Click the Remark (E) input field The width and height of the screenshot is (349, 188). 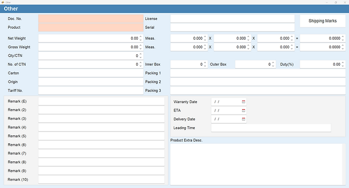tap(101, 102)
